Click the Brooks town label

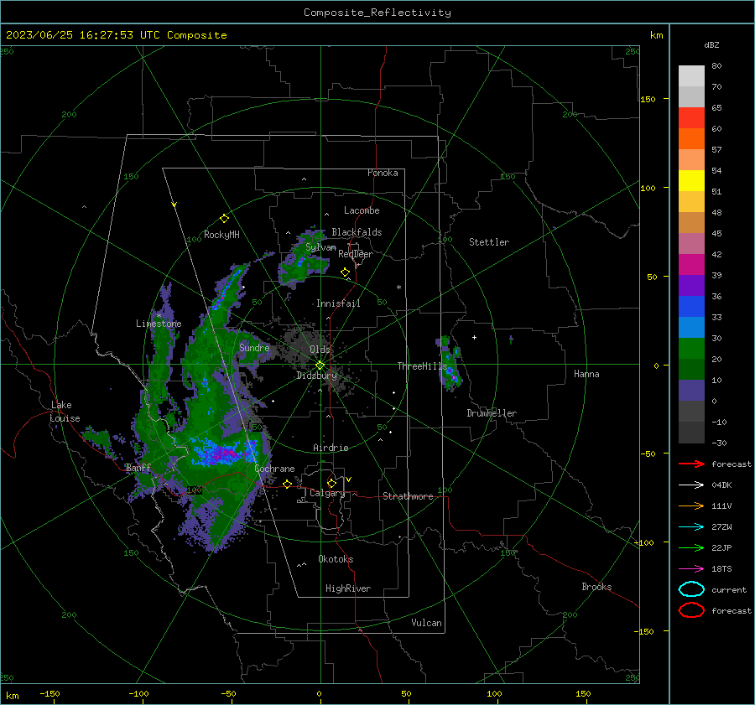tap(596, 587)
